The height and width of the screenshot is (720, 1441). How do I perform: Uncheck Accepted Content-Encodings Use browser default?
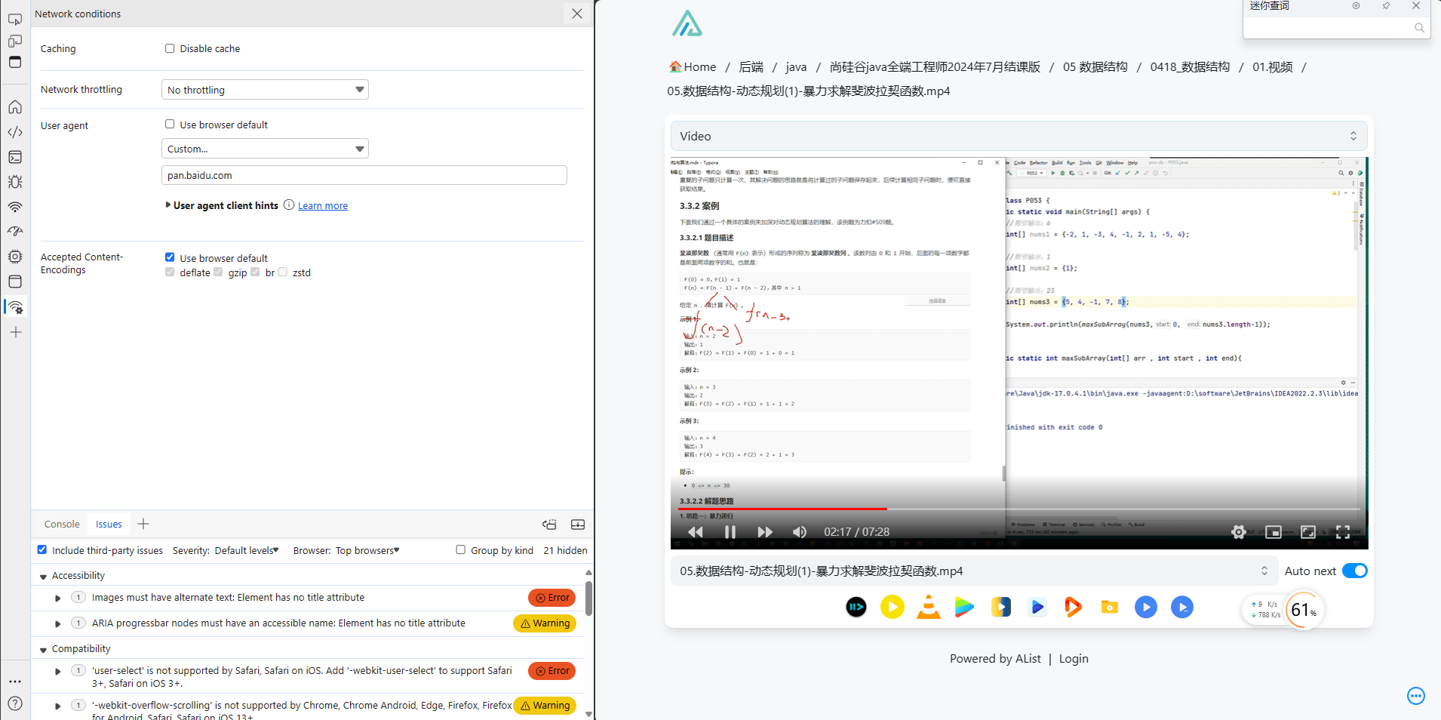pyautogui.click(x=170, y=257)
